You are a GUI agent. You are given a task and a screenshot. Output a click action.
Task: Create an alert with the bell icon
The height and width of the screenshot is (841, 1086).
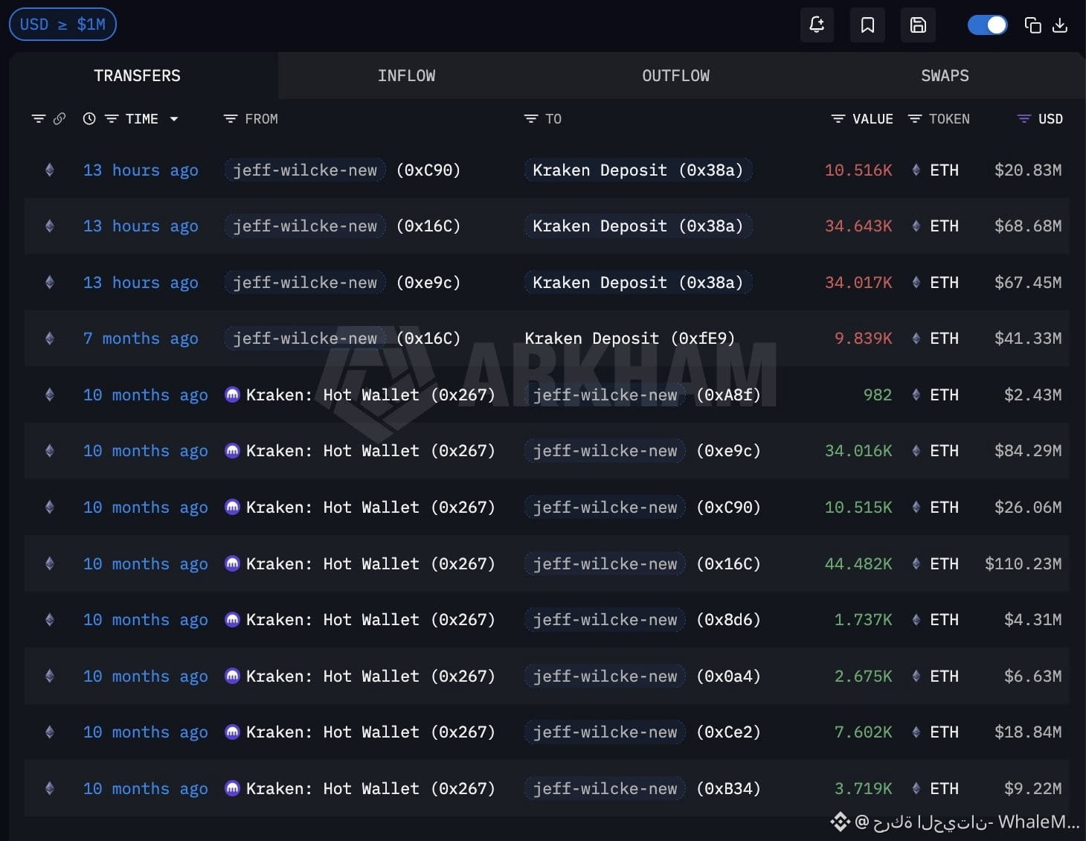(x=817, y=25)
